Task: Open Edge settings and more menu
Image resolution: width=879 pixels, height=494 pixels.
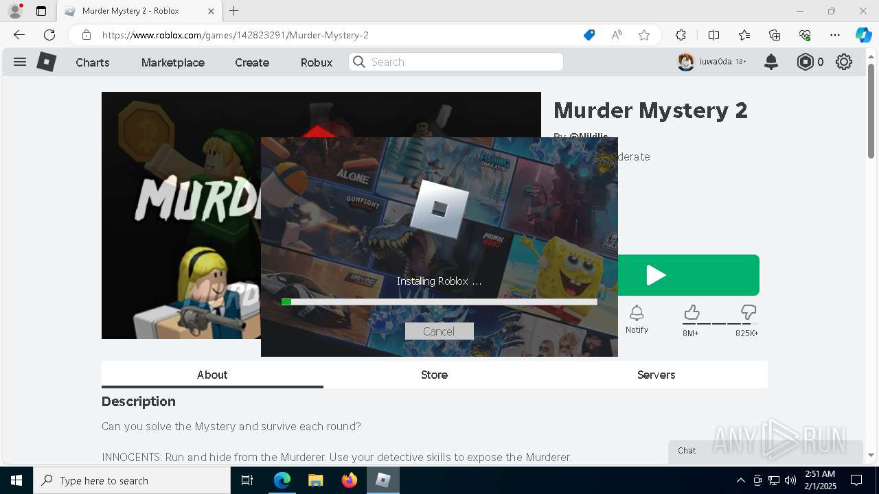Action: point(835,35)
